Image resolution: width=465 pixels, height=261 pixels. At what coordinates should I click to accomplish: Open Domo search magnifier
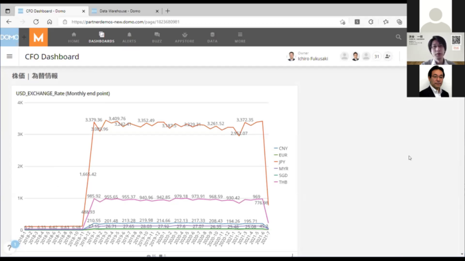[x=399, y=37]
